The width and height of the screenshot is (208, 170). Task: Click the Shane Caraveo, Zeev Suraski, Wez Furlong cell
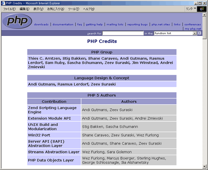(129, 135)
